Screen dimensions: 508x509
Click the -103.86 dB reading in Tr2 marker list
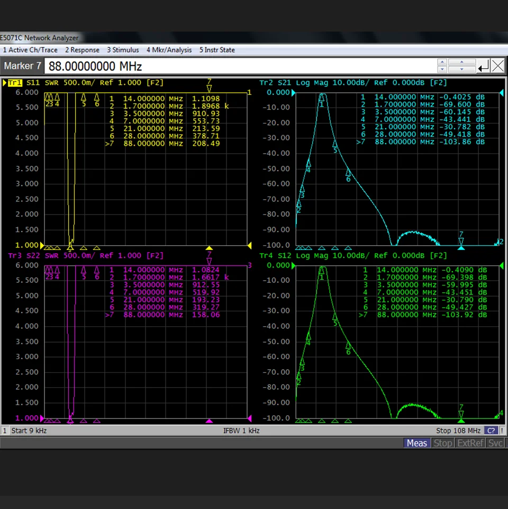(x=462, y=142)
